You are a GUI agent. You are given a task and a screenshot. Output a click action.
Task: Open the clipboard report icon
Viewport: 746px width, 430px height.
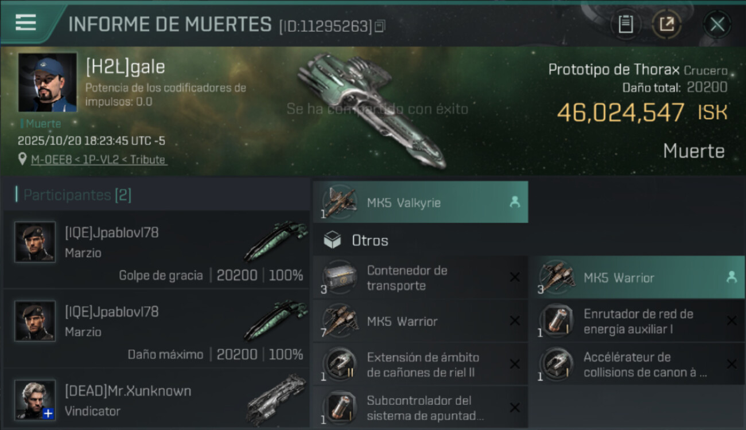[x=625, y=24]
